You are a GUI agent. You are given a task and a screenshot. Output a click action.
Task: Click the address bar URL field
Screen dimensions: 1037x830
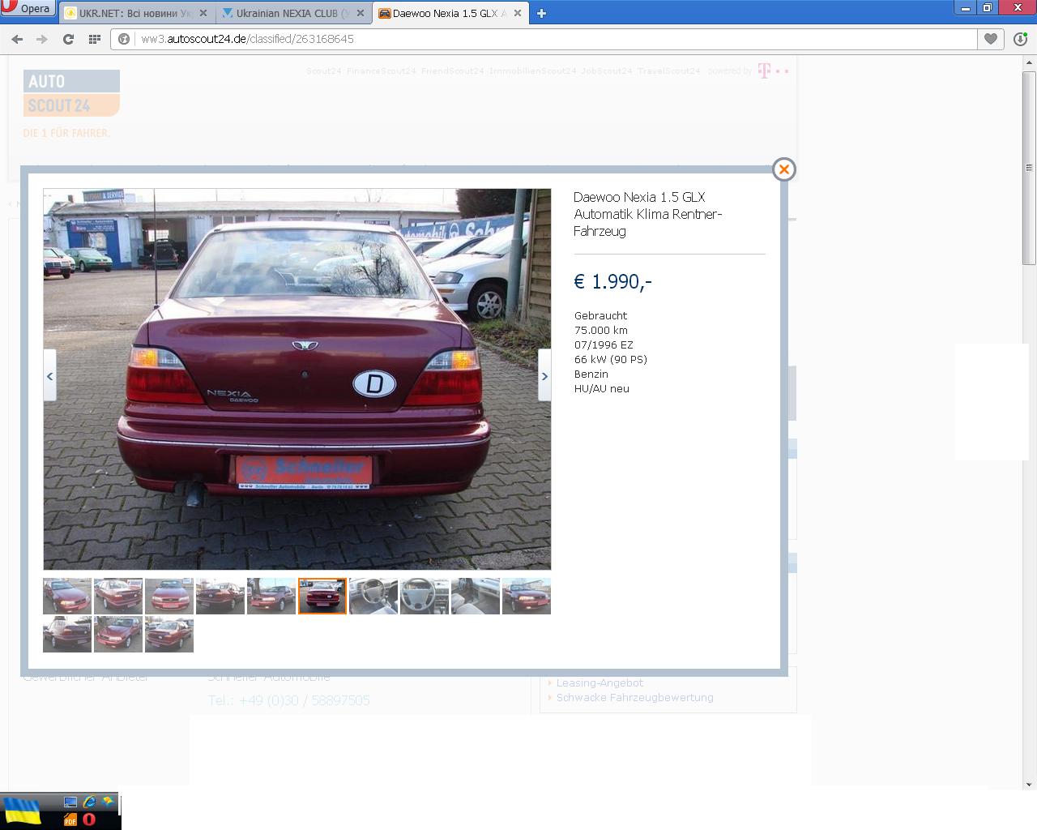[551, 39]
